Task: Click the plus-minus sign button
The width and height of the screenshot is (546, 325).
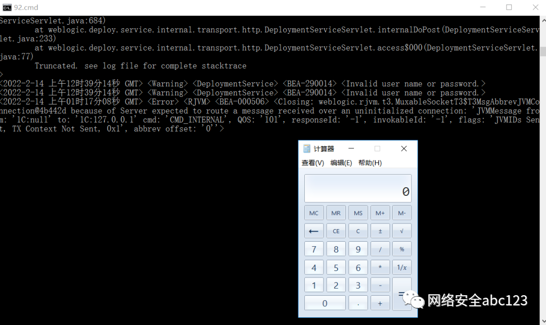Action: (380, 231)
